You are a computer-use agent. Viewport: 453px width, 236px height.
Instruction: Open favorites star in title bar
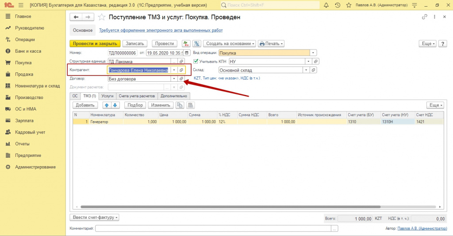click(x=349, y=5)
